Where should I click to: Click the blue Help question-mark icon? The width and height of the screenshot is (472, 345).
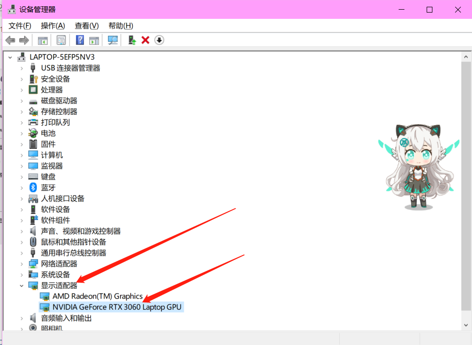80,40
